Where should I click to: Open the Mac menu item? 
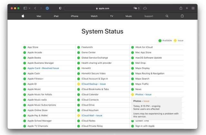pos(39,16)
